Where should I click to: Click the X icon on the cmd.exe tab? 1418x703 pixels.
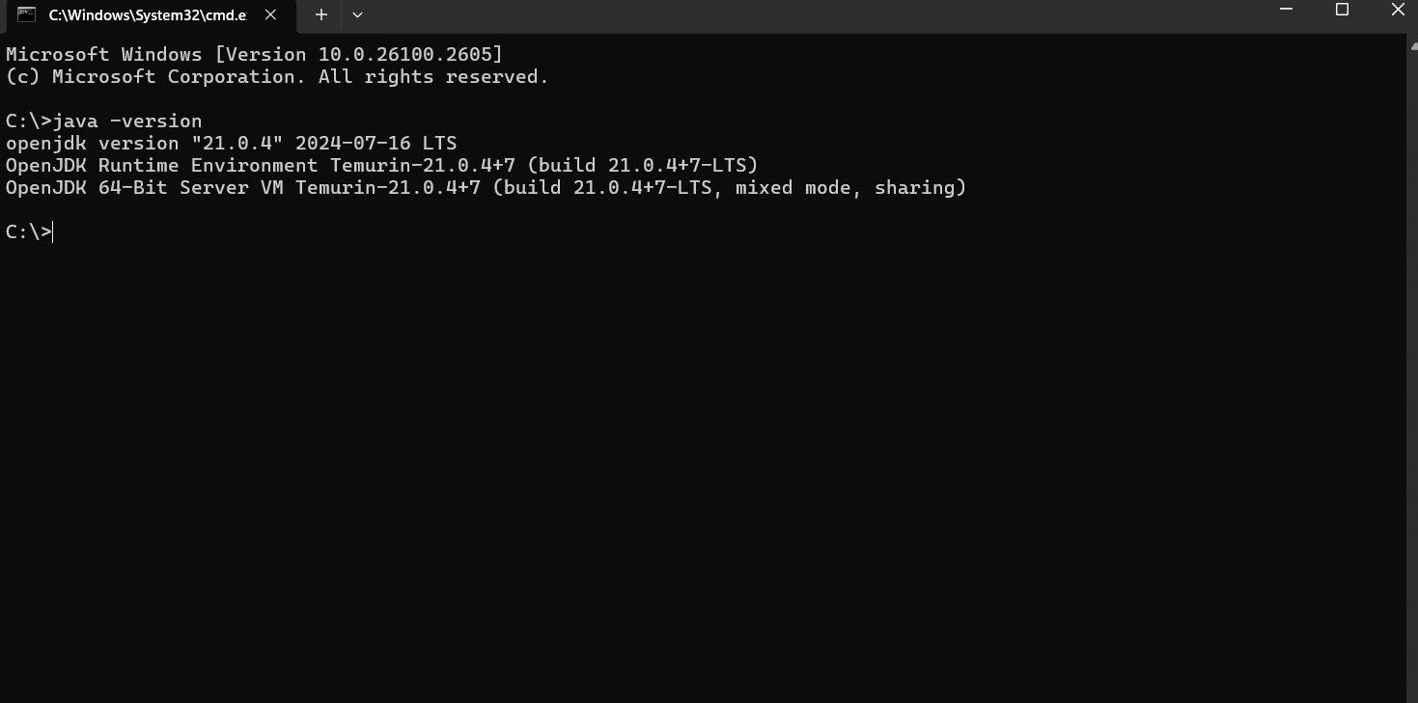(269, 14)
